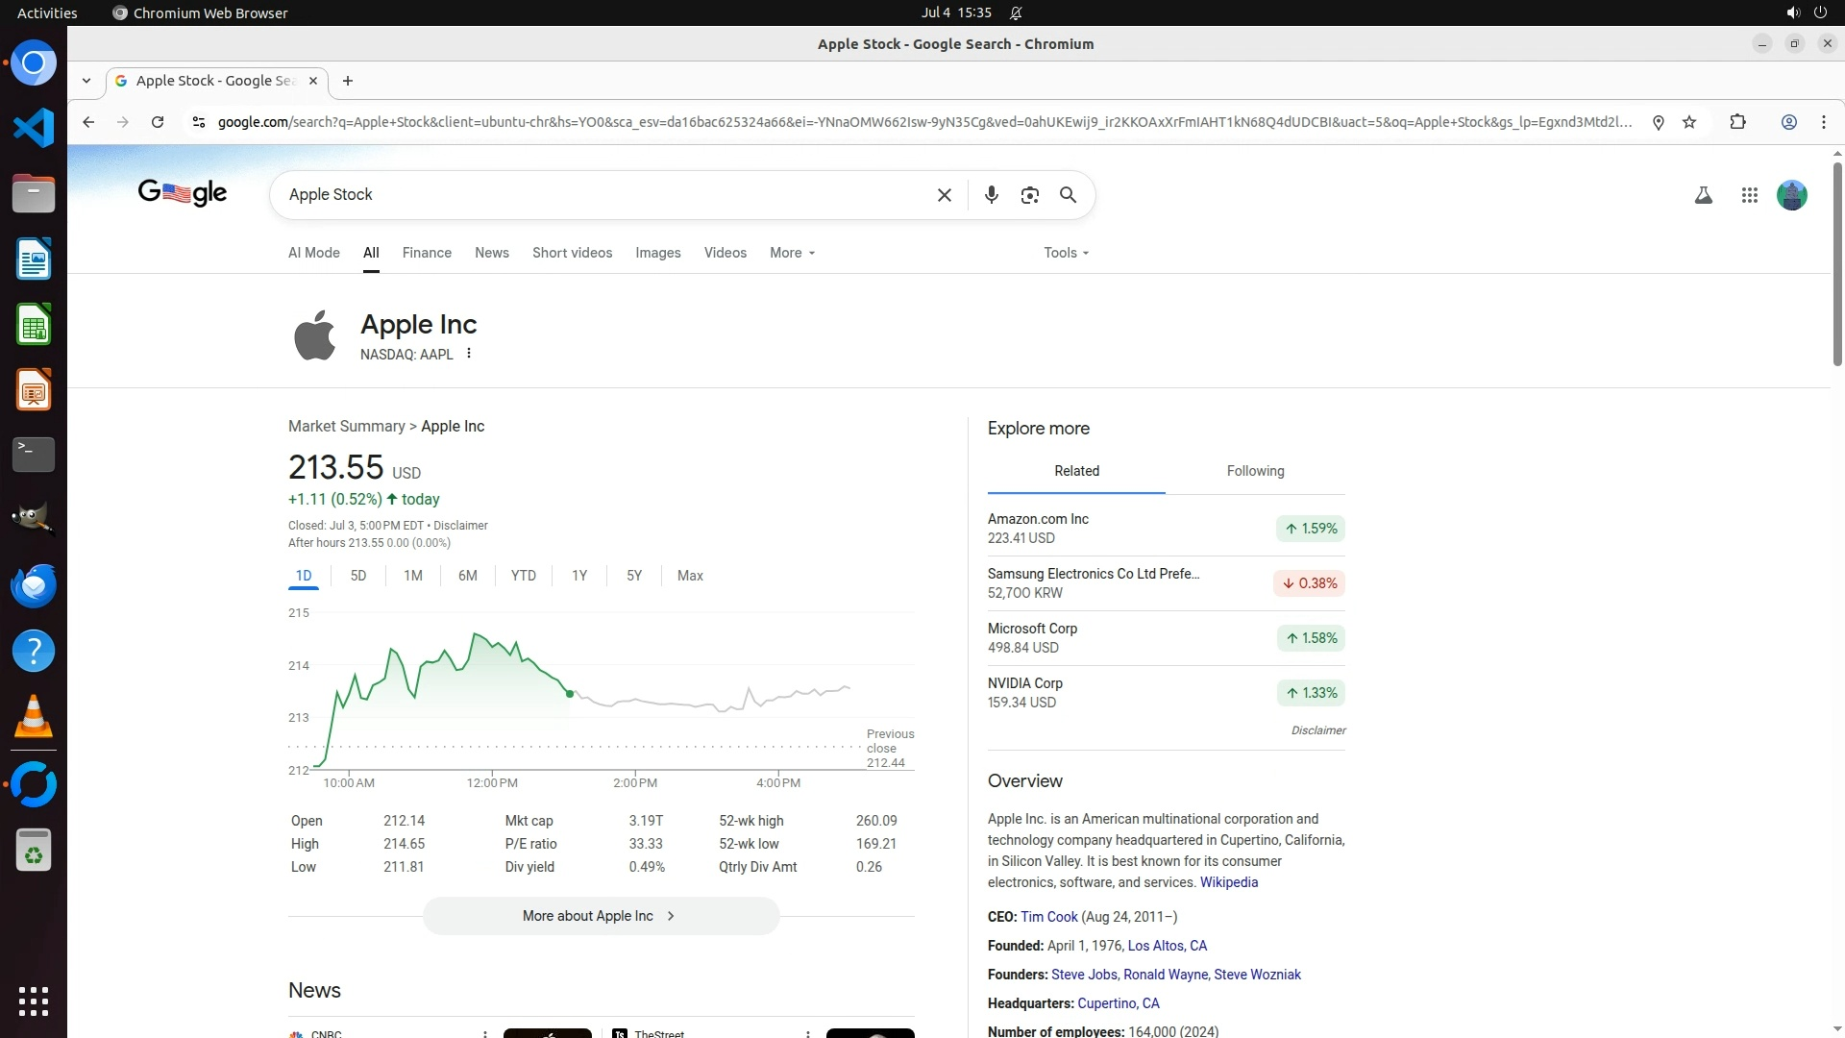Switch chart range to 1Y

579,576
